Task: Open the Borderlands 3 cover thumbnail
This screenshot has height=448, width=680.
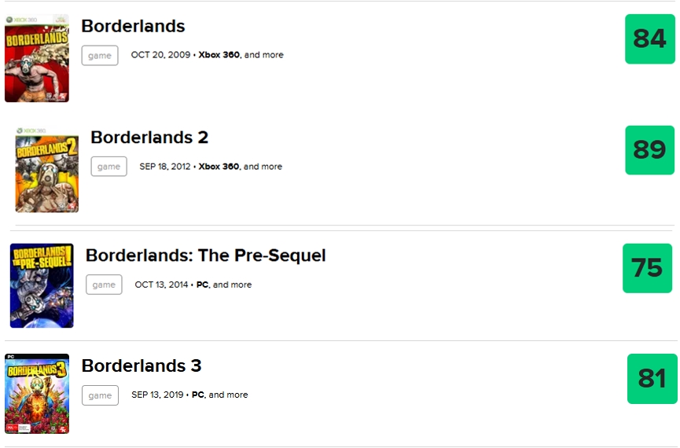Action: (37, 394)
